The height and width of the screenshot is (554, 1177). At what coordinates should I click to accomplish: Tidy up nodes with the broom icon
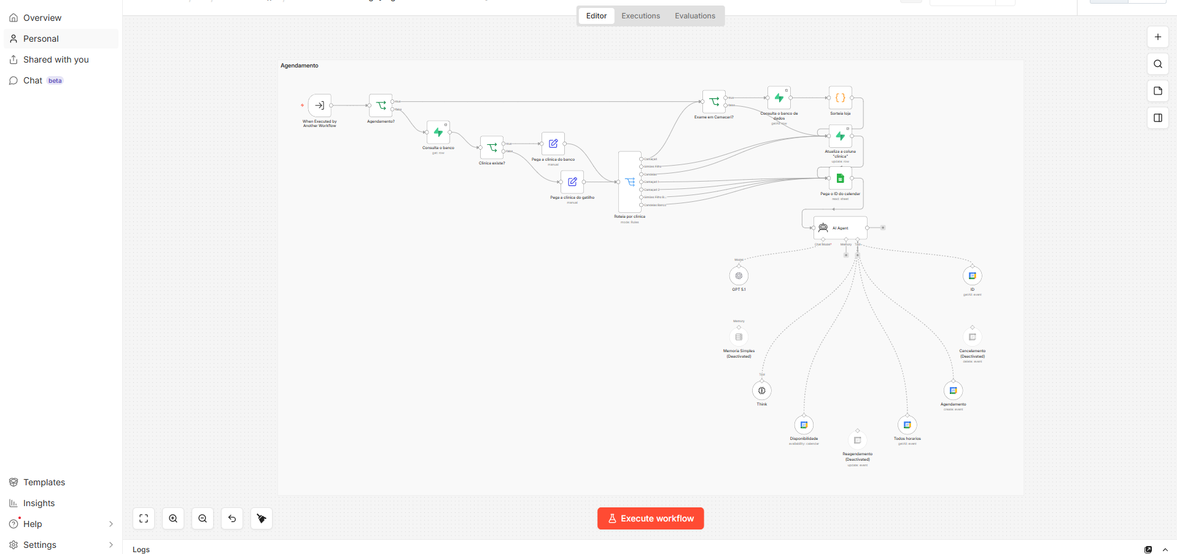[x=262, y=518]
